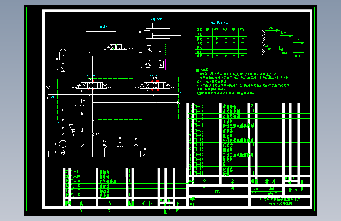
Task: Click the YL-18 code in the lower parts list
Action: point(76,186)
